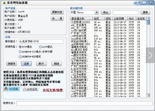Click the next image arrow overlay
This screenshot has height=111, width=155.
pyautogui.click(x=150, y=55)
